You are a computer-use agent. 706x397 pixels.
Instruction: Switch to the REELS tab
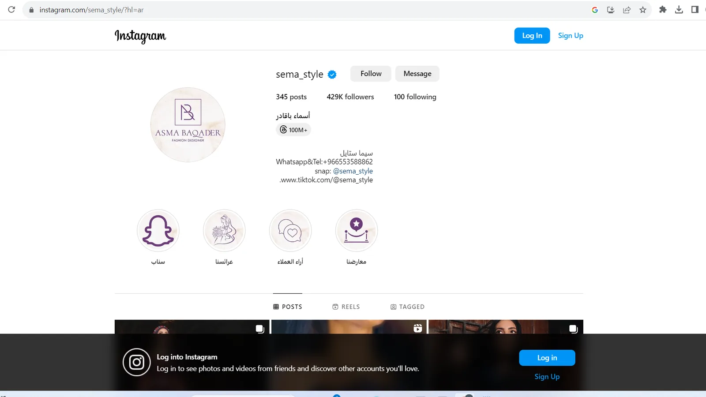coord(346,307)
